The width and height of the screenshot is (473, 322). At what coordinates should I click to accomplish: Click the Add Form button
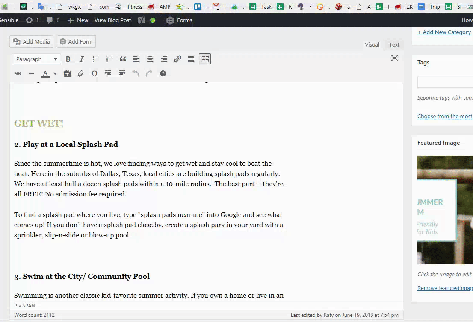tap(76, 41)
